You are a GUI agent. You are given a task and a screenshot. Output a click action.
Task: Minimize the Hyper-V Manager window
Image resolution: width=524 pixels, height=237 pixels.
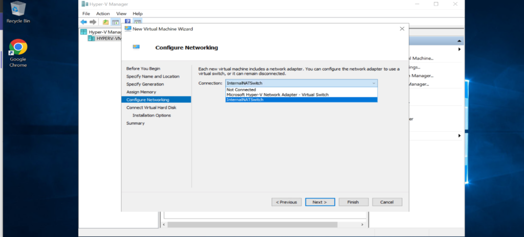(x=417, y=4)
